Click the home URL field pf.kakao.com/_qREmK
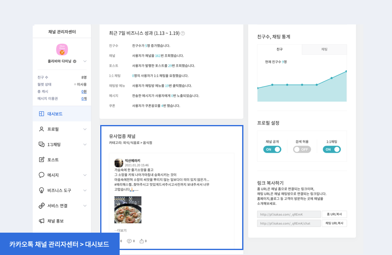392x255 pixels. pos(289,214)
